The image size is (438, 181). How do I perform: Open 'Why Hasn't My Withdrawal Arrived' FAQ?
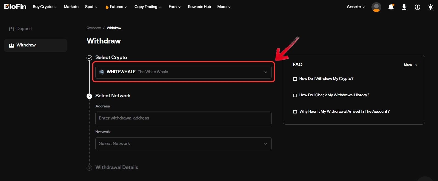[344, 112]
